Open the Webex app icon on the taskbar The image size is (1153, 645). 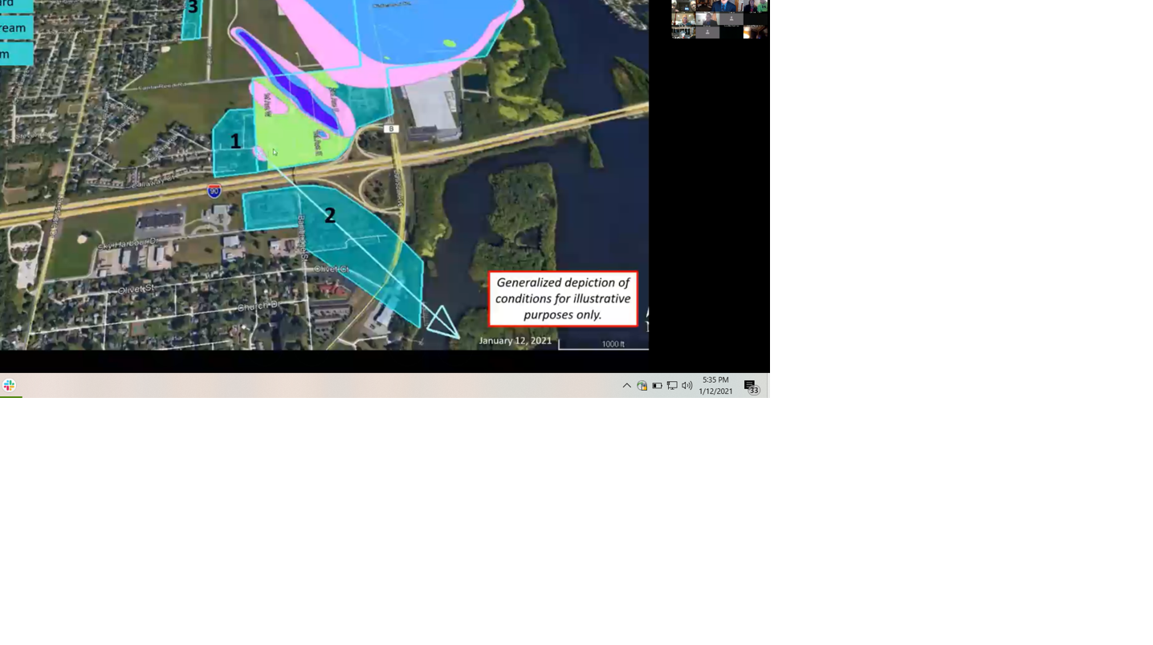point(9,385)
